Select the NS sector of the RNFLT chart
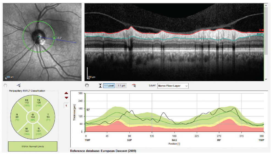The height and width of the screenshot is (154, 273). coord(26,103)
